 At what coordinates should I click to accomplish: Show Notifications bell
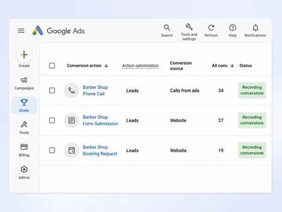point(255,30)
